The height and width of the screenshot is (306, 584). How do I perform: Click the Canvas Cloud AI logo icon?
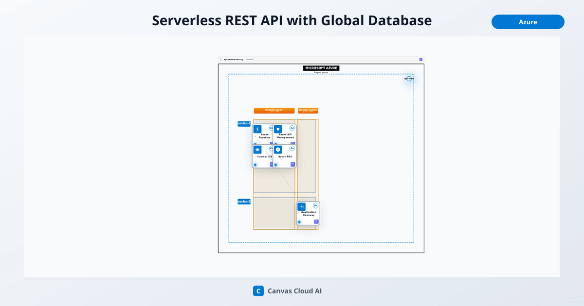point(258,291)
